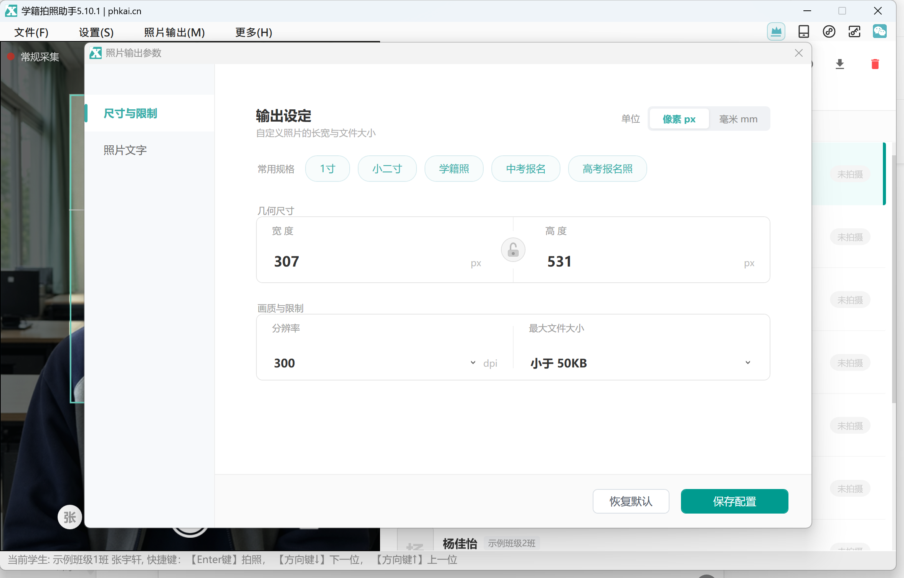
Task: Click the first 未拍摄 status badge
Action: (850, 174)
